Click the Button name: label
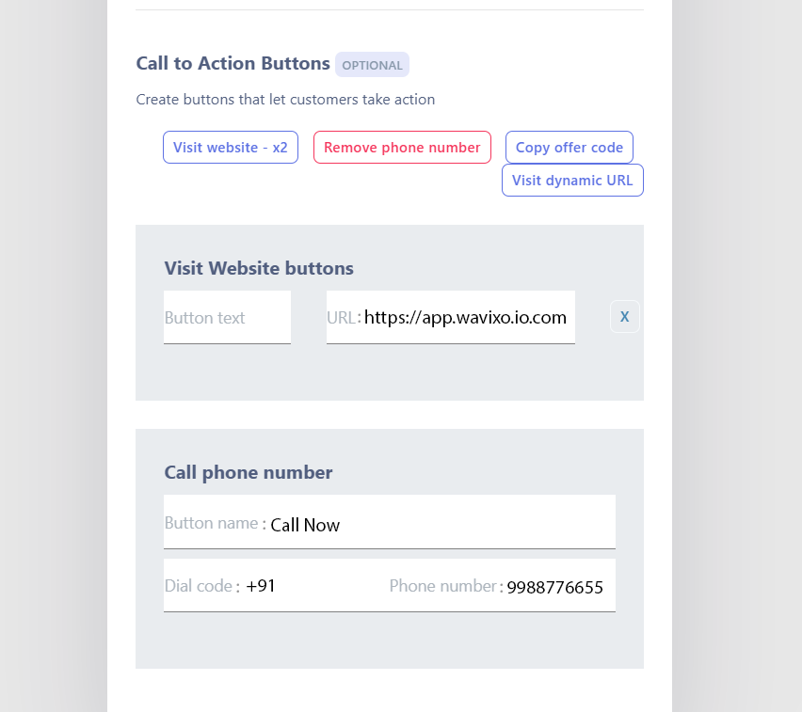Viewport: 802px width, 712px height. click(x=215, y=523)
